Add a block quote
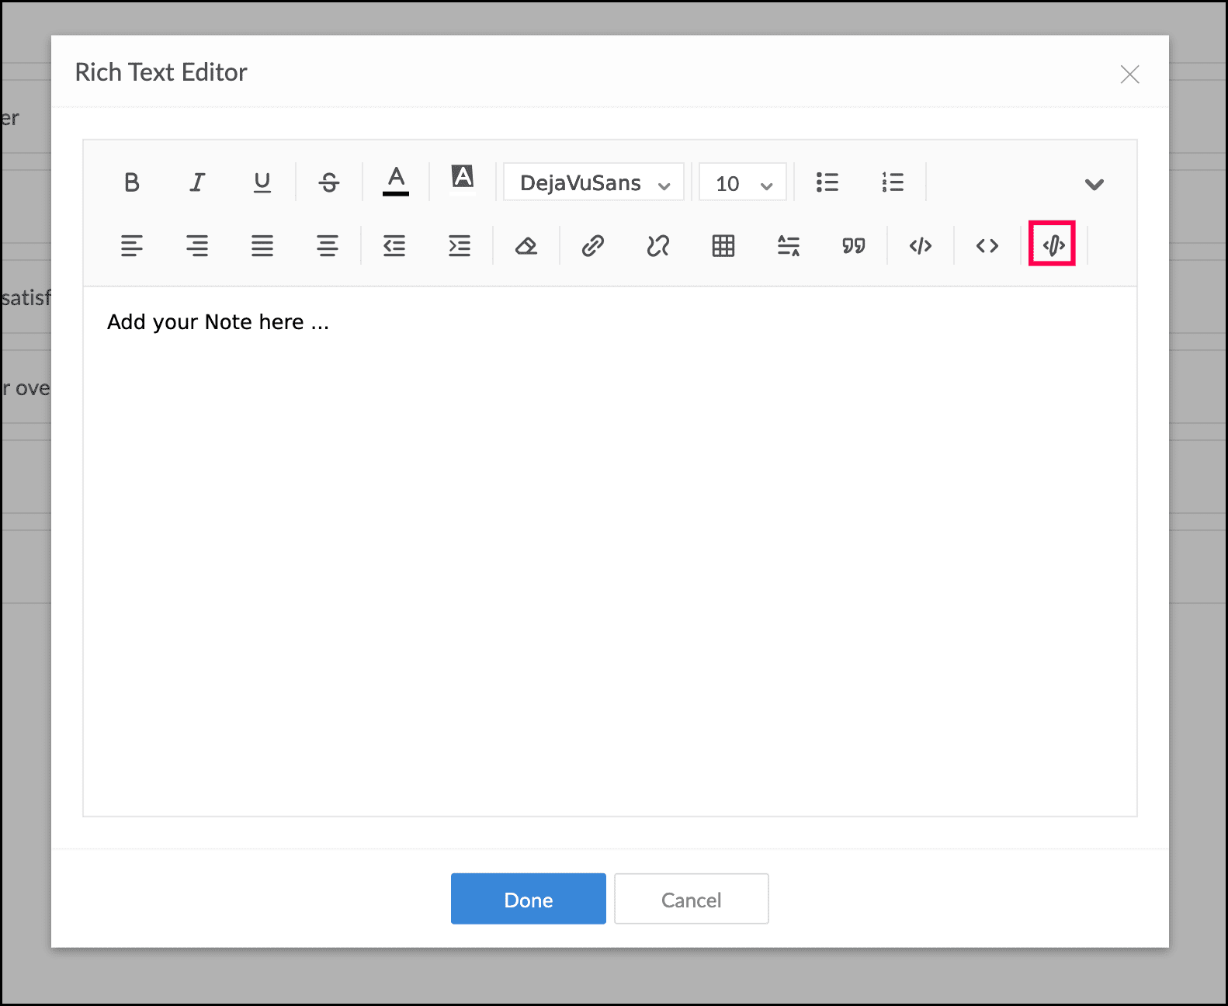Image resolution: width=1228 pixels, height=1006 pixels. click(x=854, y=246)
